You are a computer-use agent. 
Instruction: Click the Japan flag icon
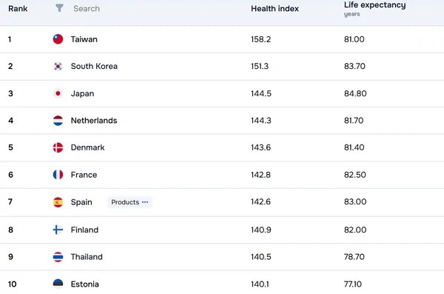[x=58, y=93]
